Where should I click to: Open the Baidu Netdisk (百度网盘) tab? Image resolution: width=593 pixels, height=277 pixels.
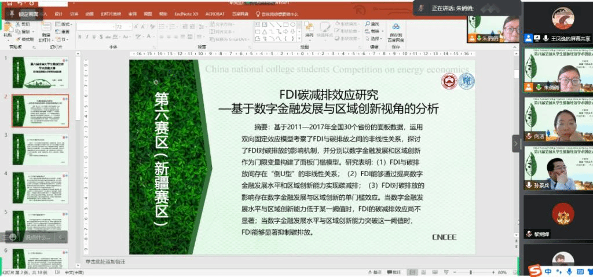[240, 14]
